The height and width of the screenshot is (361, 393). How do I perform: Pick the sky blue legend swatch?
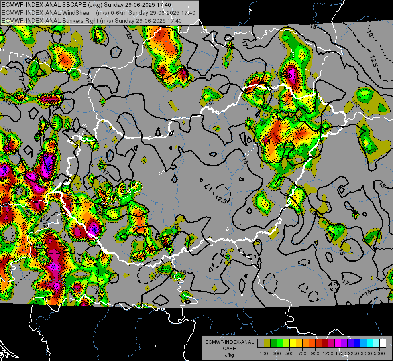[x=364, y=343]
